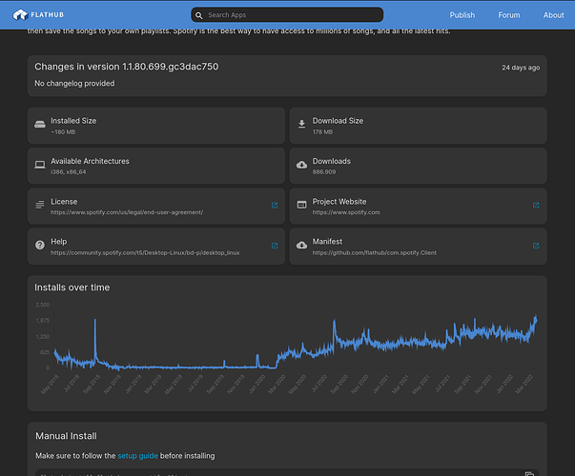Click the 2,500 y-axis label

coord(43,305)
